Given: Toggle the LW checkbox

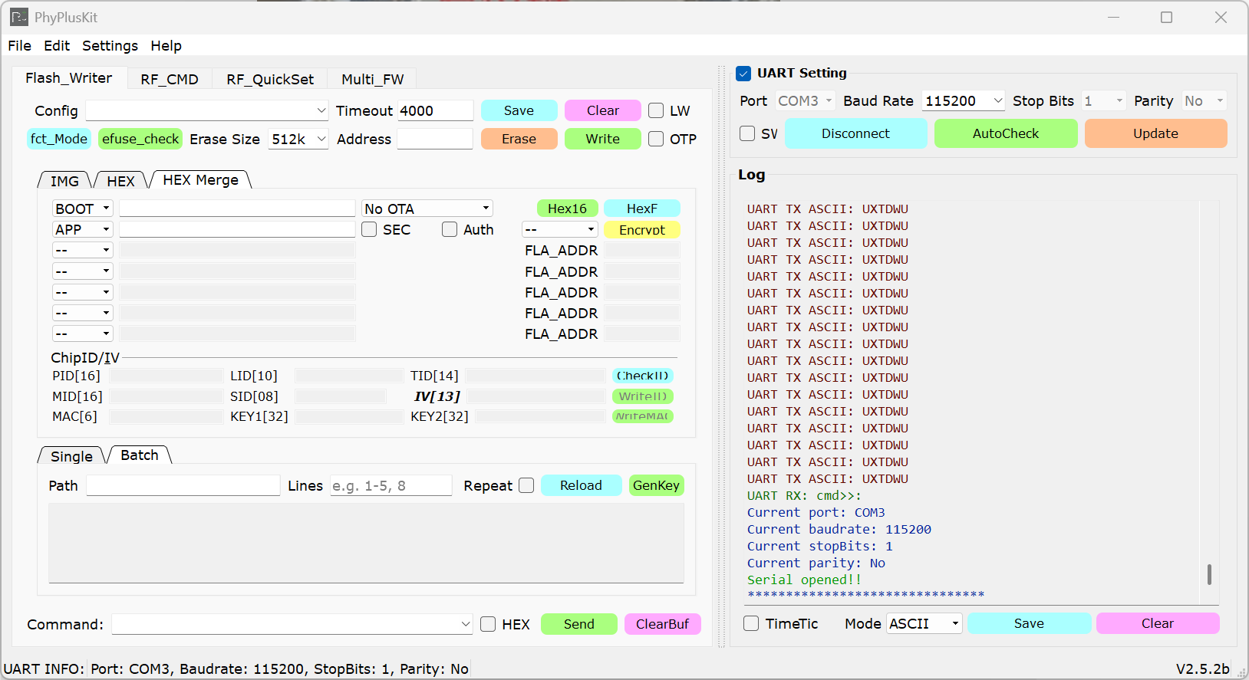Looking at the screenshot, I should pyautogui.click(x=656, y=110).
